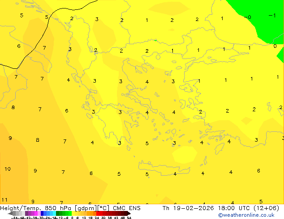The width and height of the screenshot is (284, 219).
Task: Pick the dark purple swatch in the legend
Action: pos(26,213)
